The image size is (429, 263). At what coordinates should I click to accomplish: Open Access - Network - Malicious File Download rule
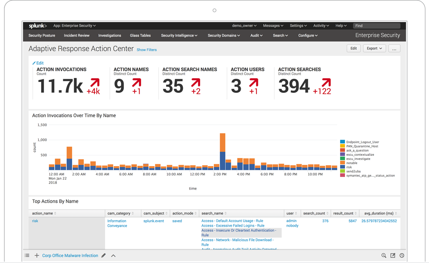point(238,242)
